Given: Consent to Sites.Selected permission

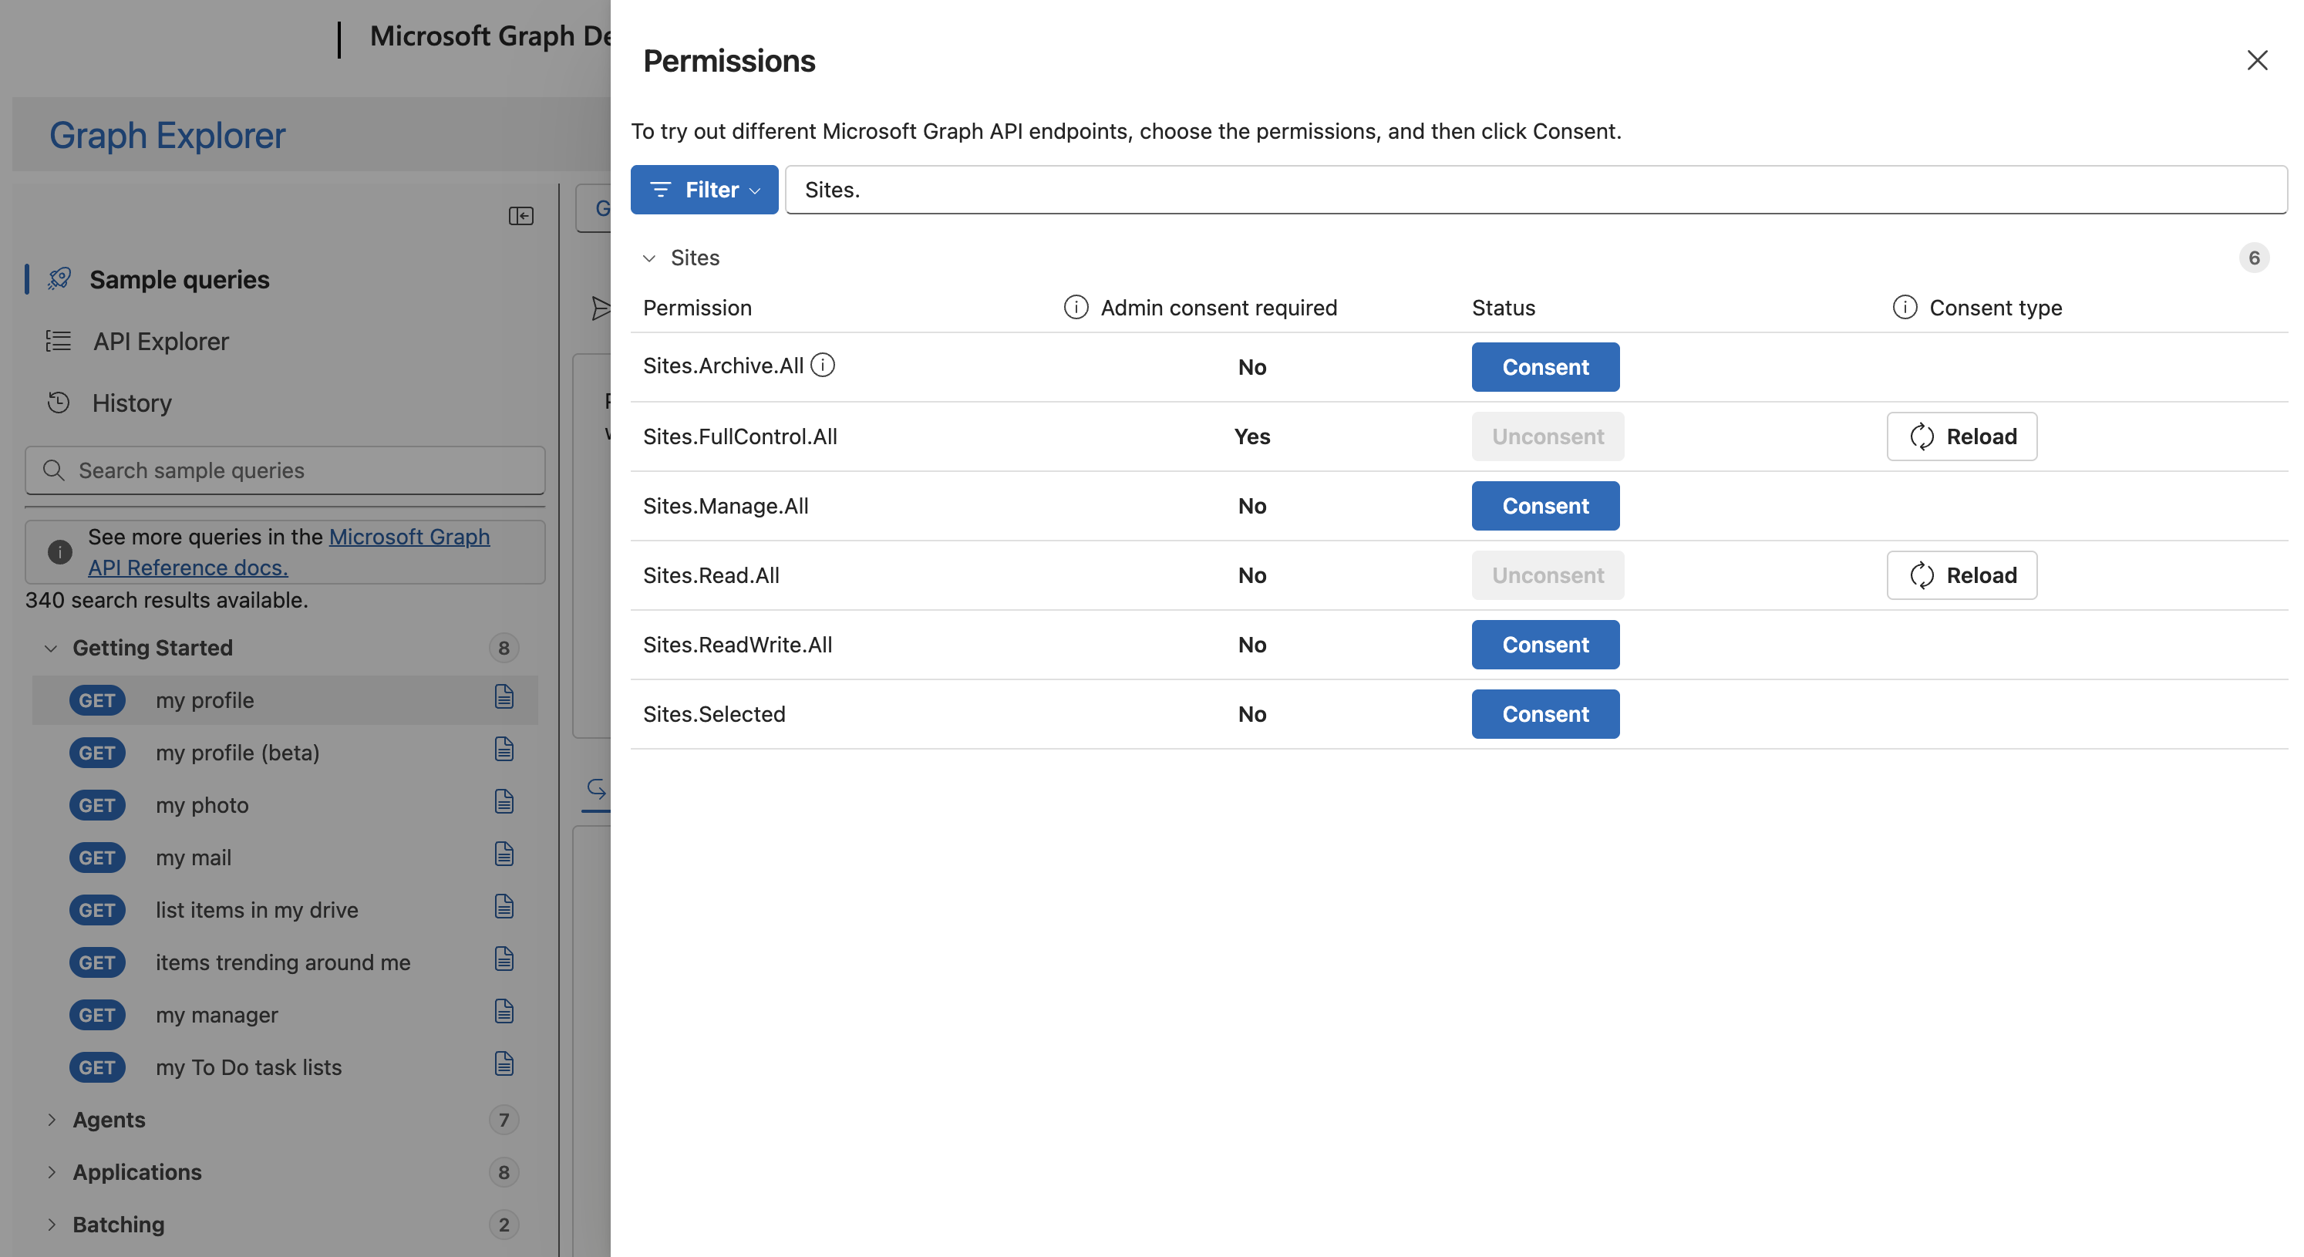Looking at the screenshot, I should 1544,714.
